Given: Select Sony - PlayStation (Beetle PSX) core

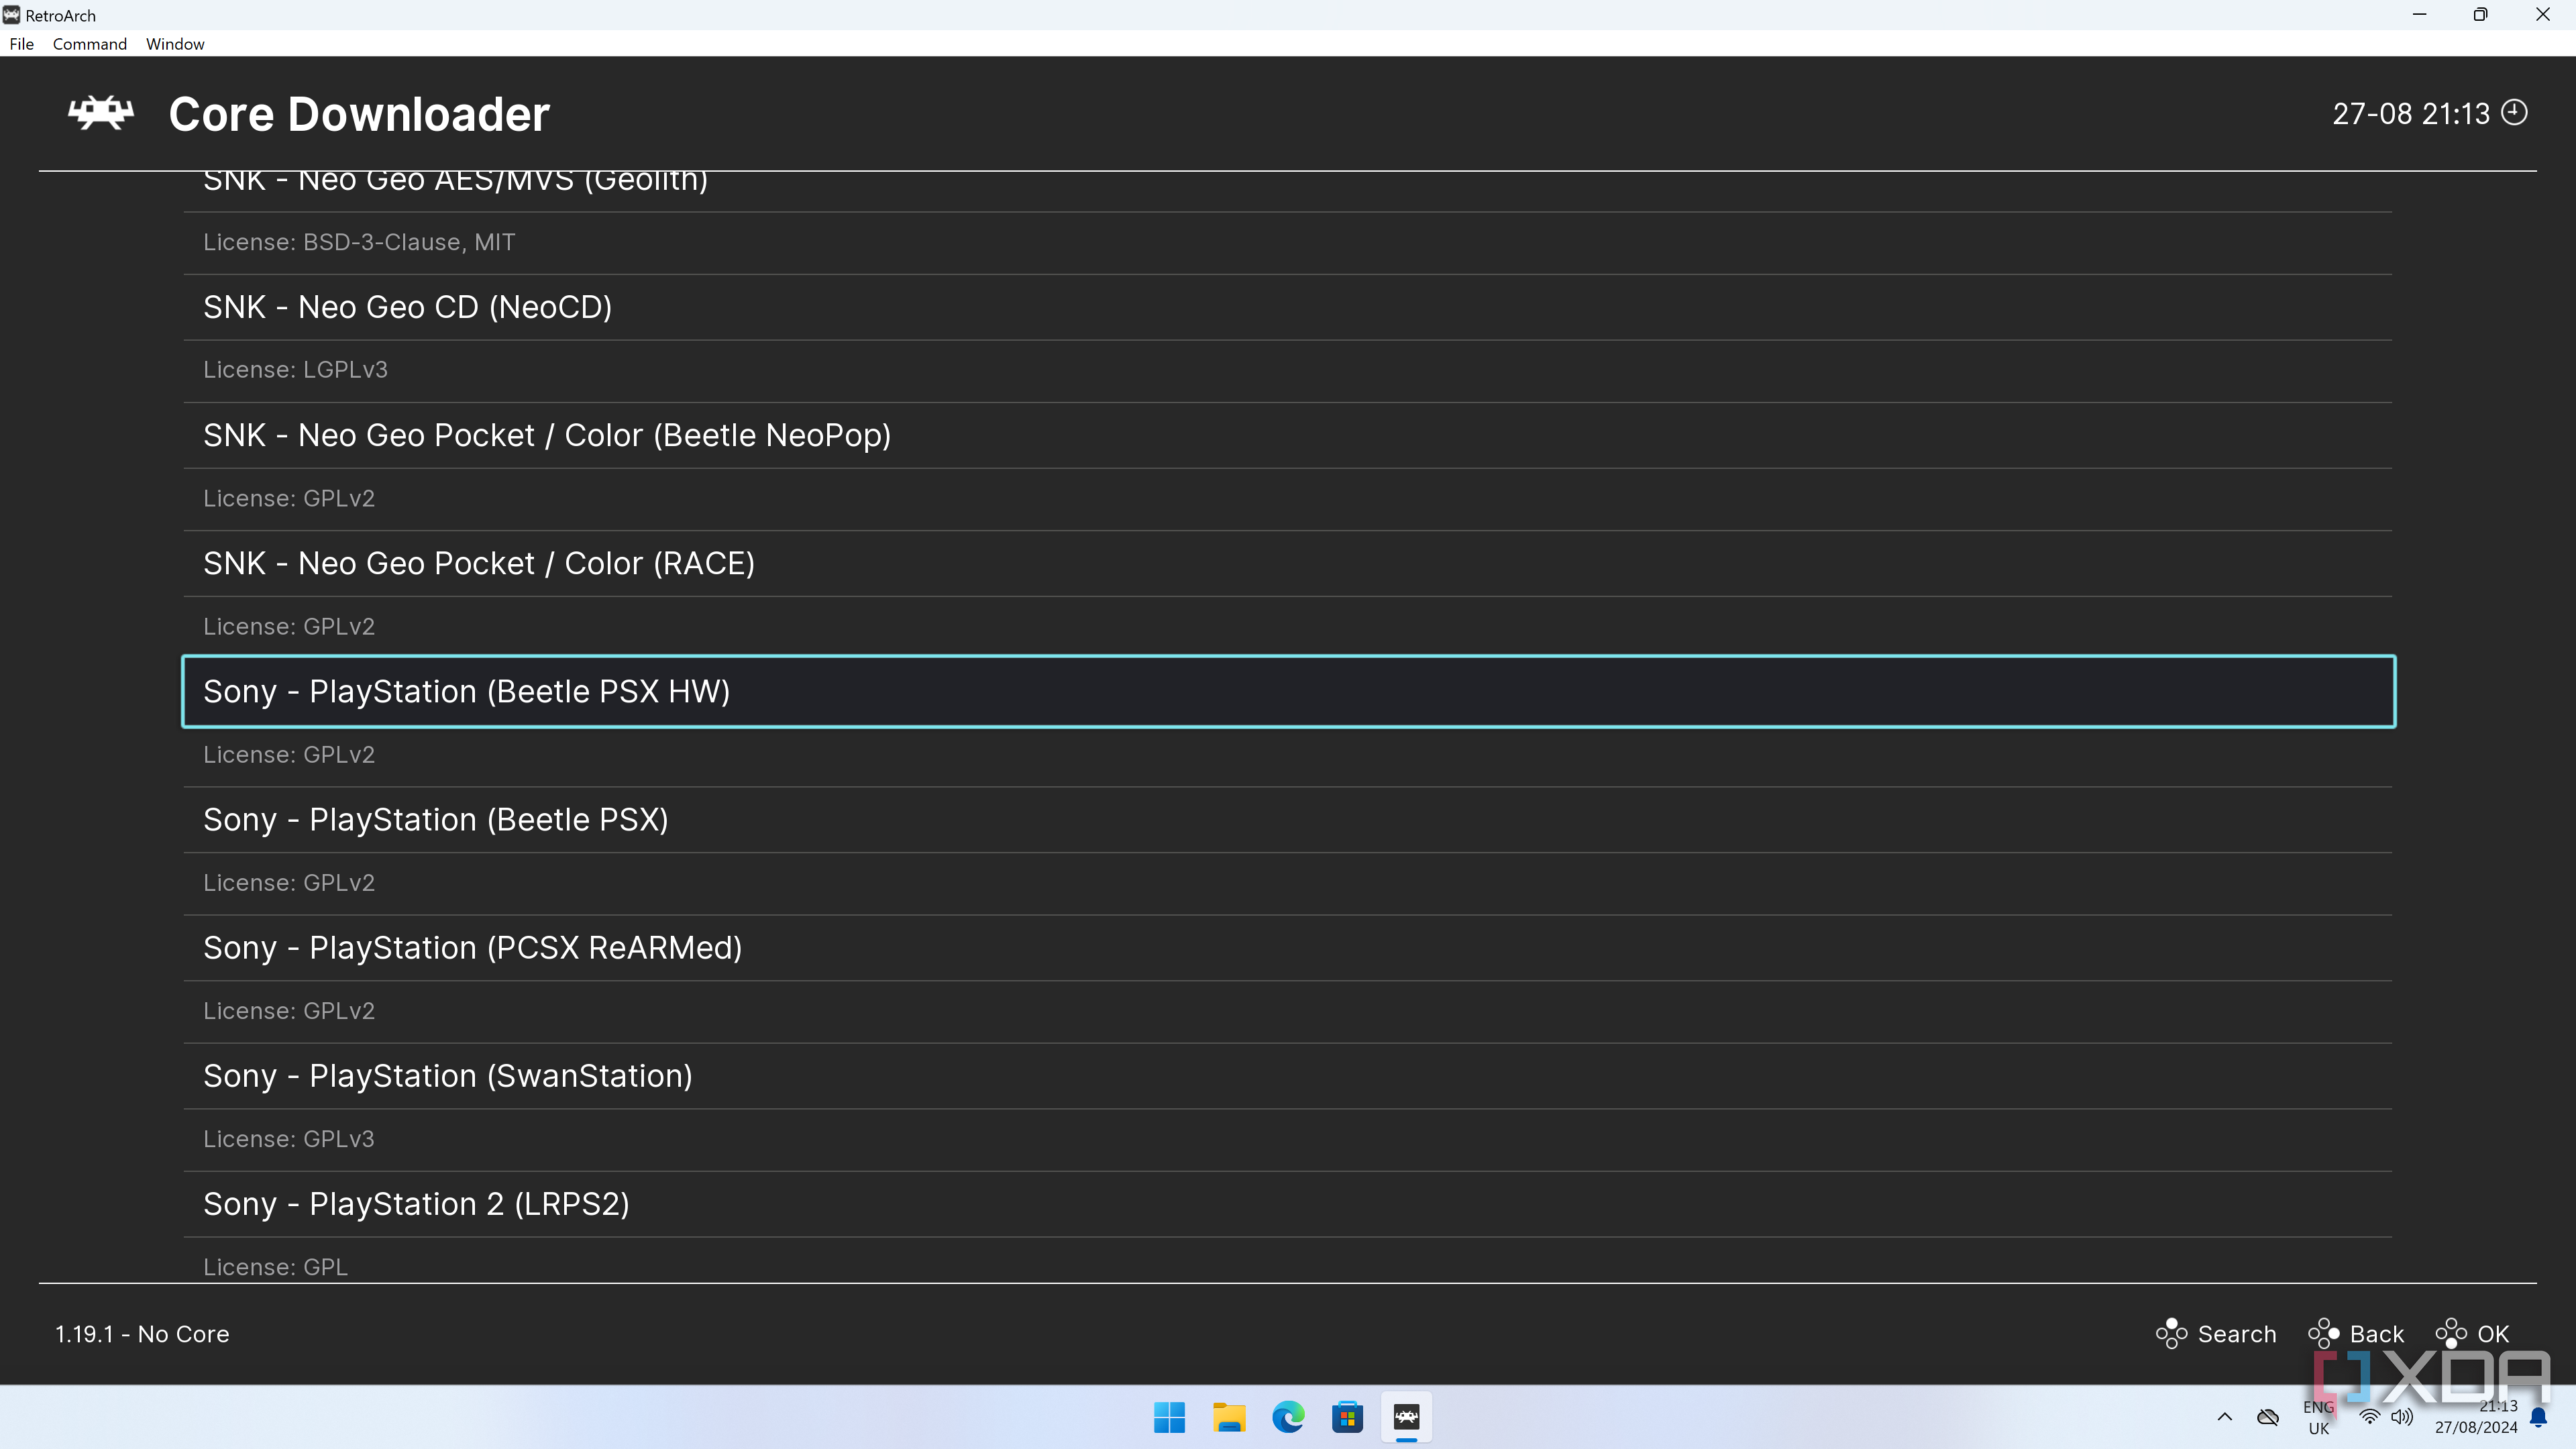Looking at the screenshot, I should click(x=1288, y=819).
